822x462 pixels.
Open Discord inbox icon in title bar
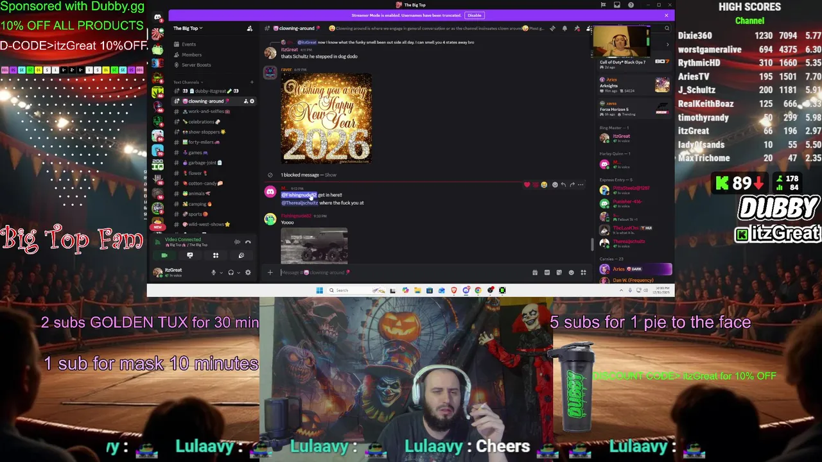[616, 5]
